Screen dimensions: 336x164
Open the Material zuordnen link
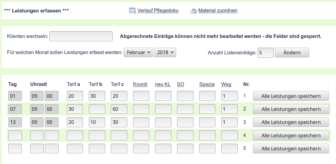coord(218,11)
